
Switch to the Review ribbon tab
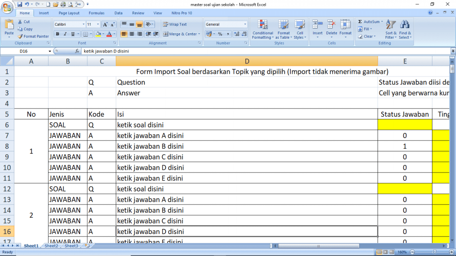point(138,13)
